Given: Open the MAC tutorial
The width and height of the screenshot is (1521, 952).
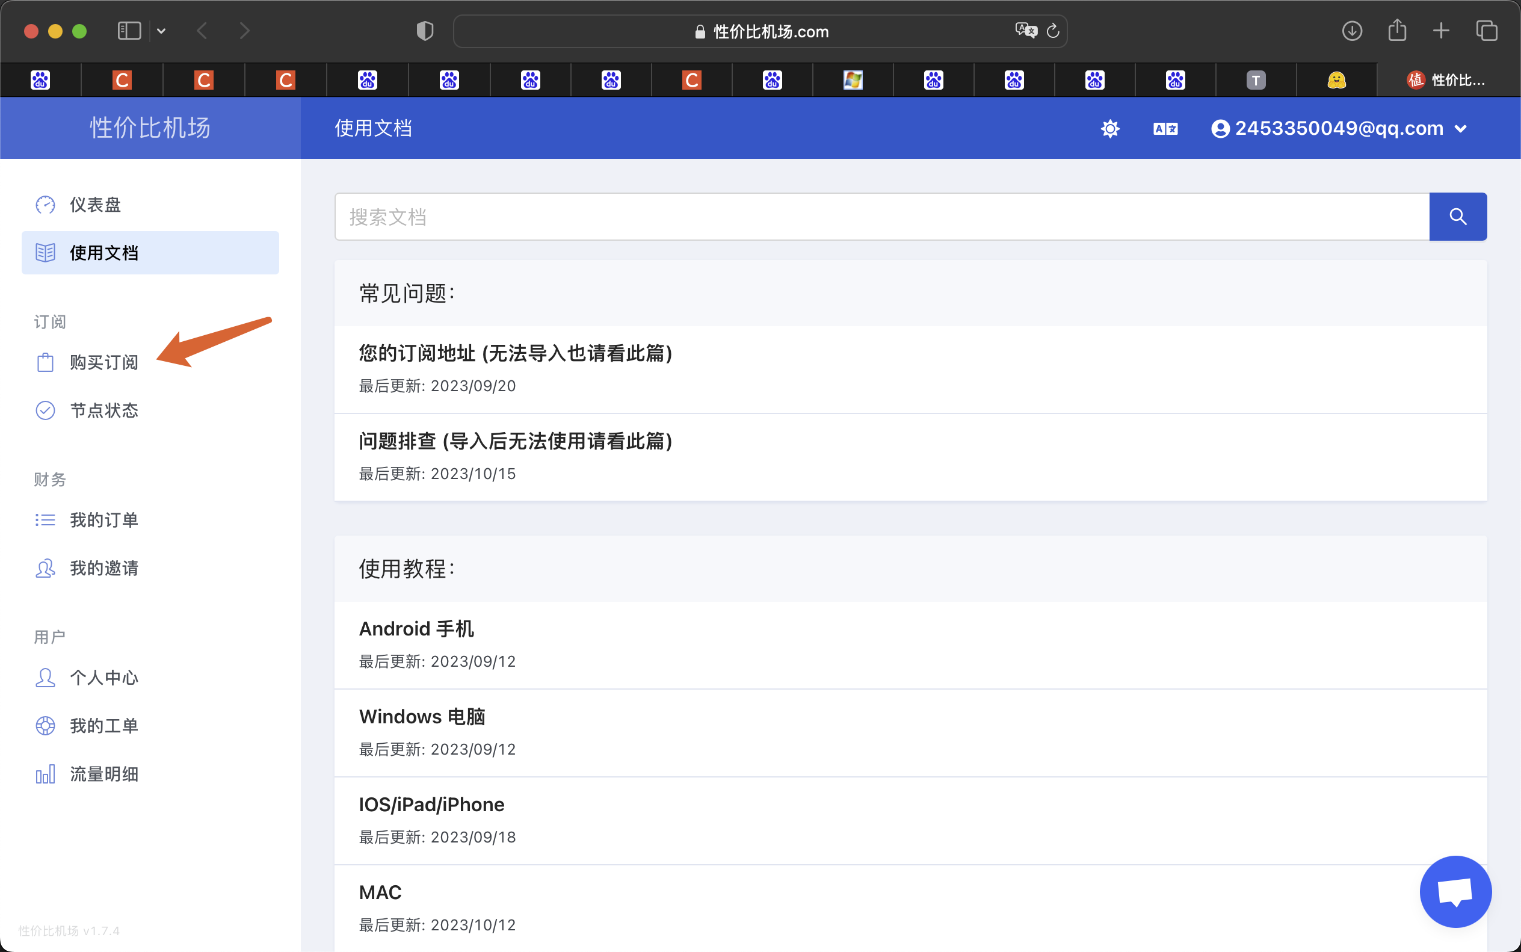Looking at the screenshot, I should click(x=910, y=908).
